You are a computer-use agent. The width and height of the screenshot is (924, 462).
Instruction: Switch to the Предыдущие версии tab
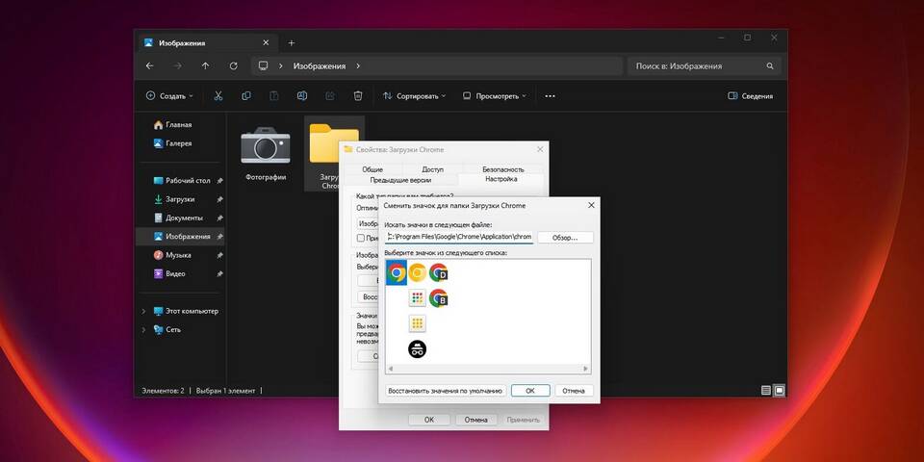[400, 180]
